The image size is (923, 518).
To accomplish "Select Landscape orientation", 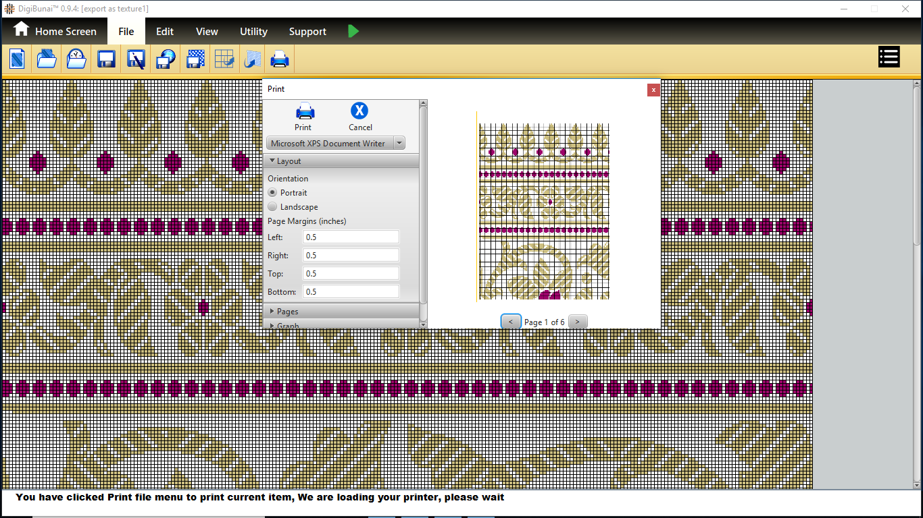I will [273, 207].
